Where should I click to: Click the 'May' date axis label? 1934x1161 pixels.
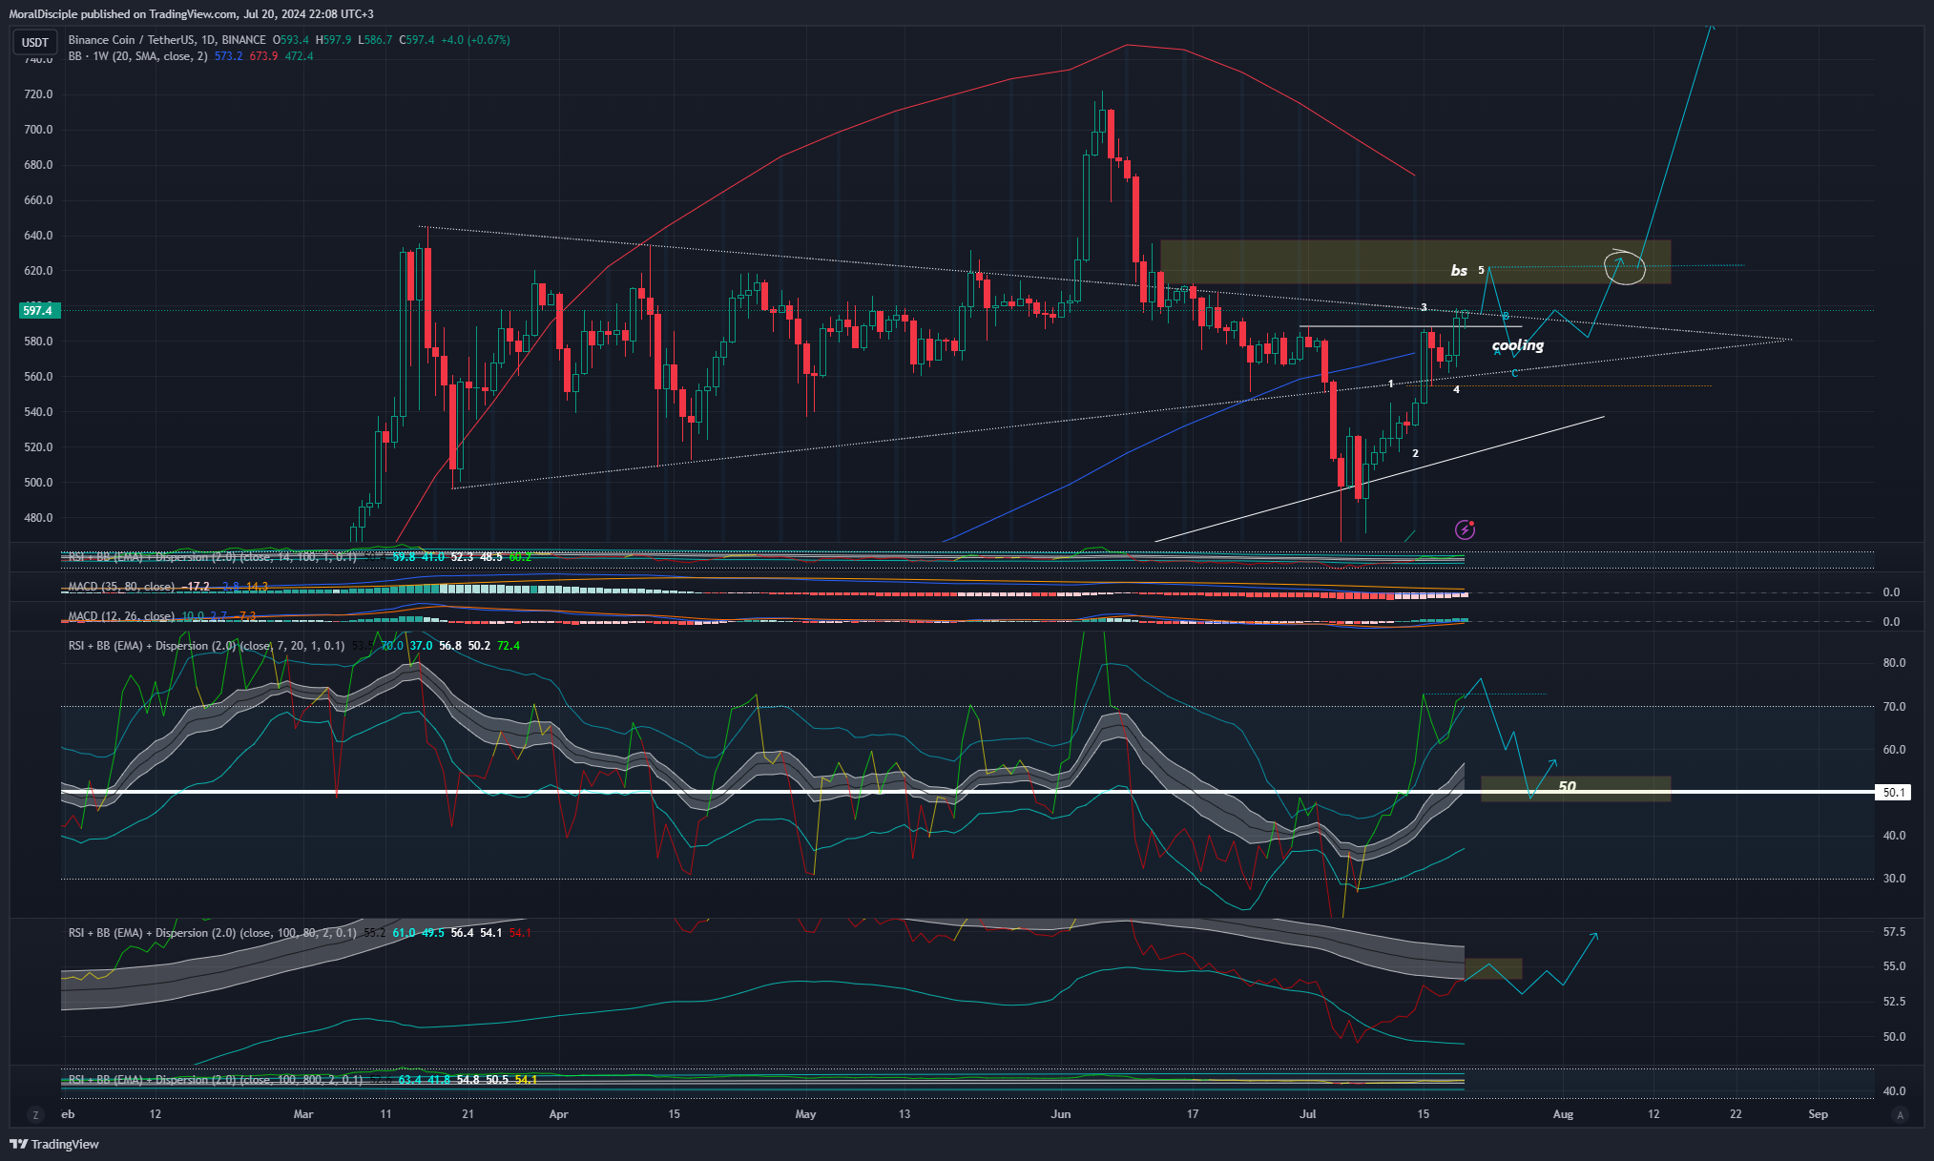(x=805, y=1114)
